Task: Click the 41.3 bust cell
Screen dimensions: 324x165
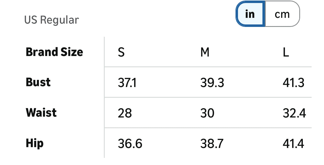Action: [293, 83]
